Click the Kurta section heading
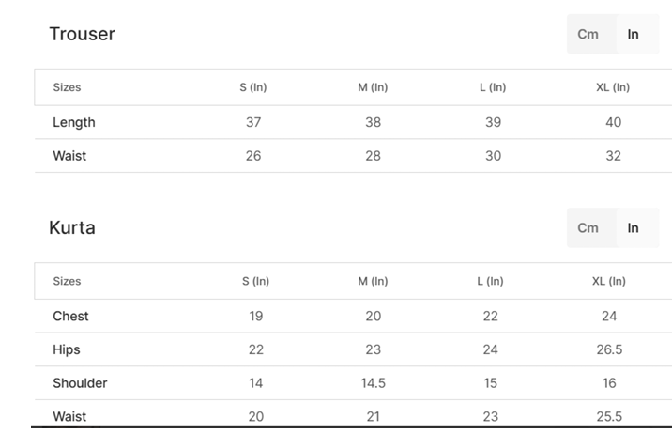 pyautogui.click(x=72, y=228)
